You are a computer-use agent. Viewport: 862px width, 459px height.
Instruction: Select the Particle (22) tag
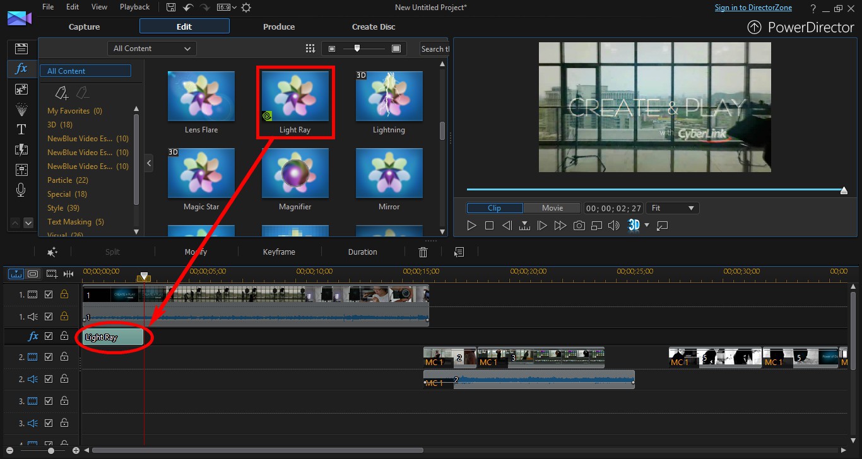point(68,180)
